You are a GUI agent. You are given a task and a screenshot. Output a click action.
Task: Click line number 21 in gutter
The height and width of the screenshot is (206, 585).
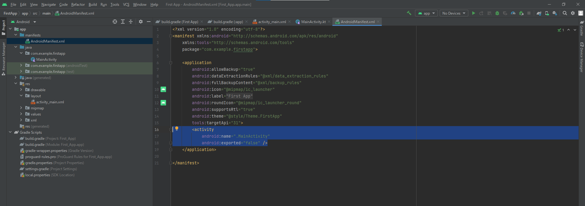click(157, 163)
